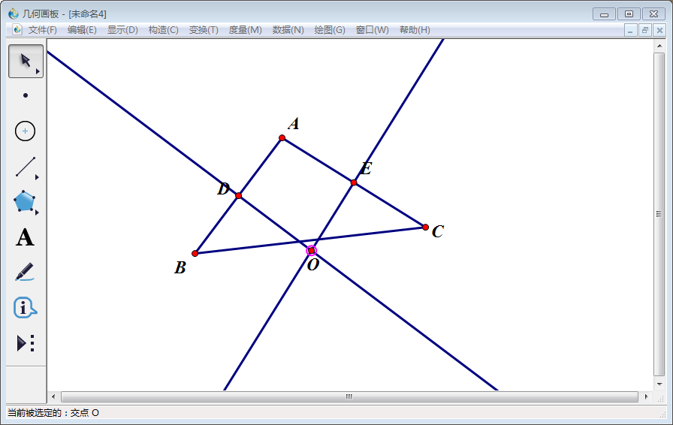Click the scroll up arrow

point(659,46)
